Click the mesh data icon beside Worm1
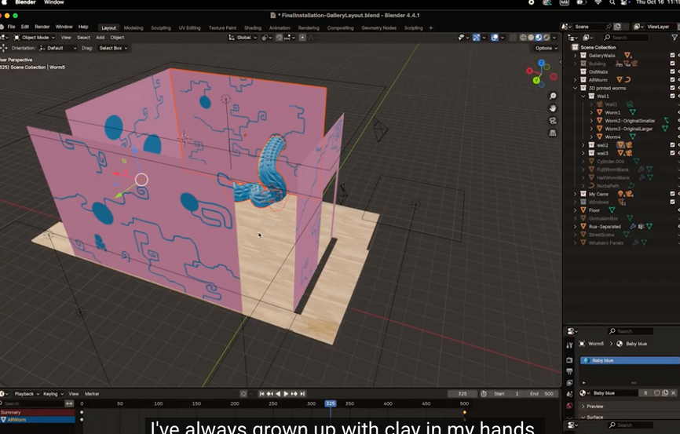 point(632,112)
